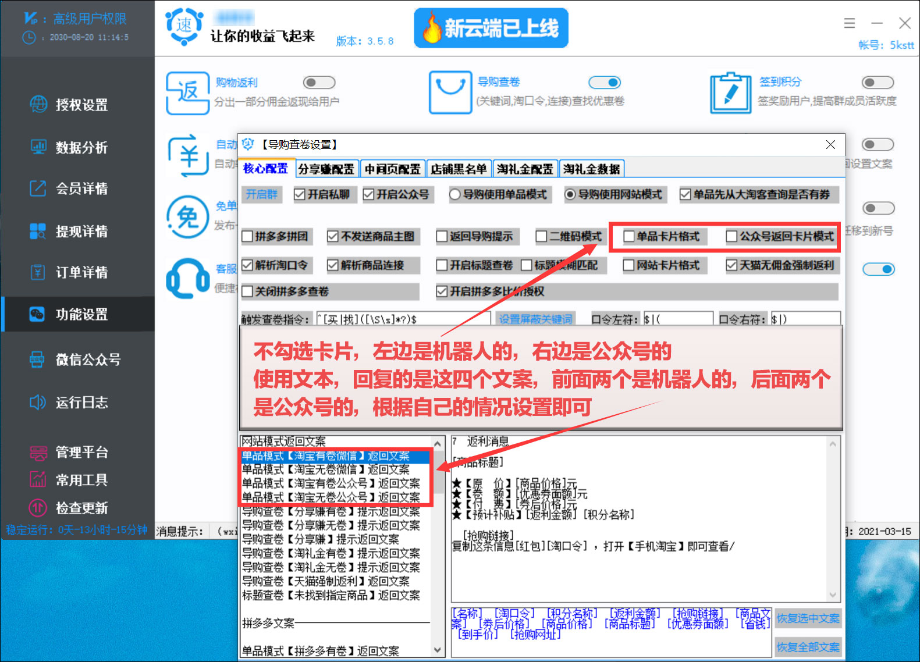Uncheck 开启公众号 checkbox
Image resolution: width=920 pixels, height=662 pixels.
(x=368, y=194)
